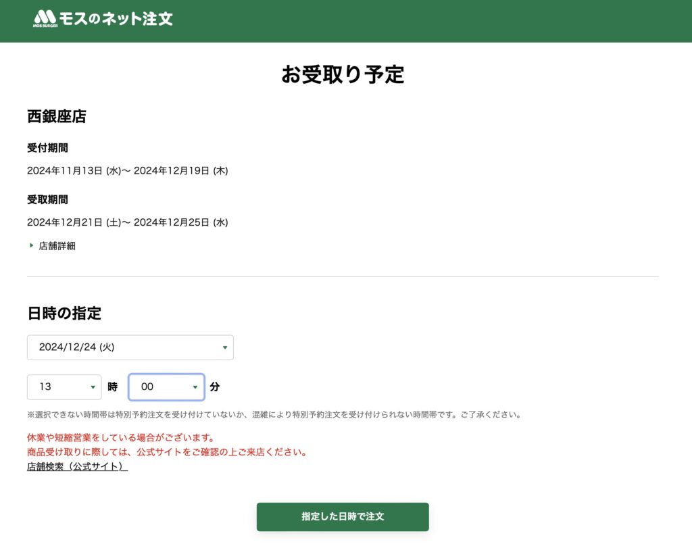Click the 受取期間 label
The image size is (692, 544).
click(x=47, y=199)
